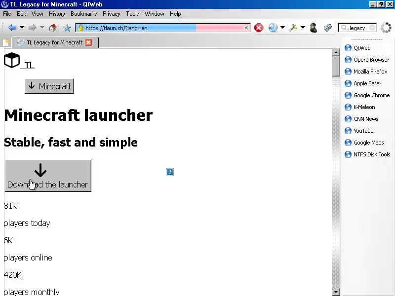This screenshot has width=395, height=296.
Task: Open a new tab with page icon
Action: (x=5, y=42)
